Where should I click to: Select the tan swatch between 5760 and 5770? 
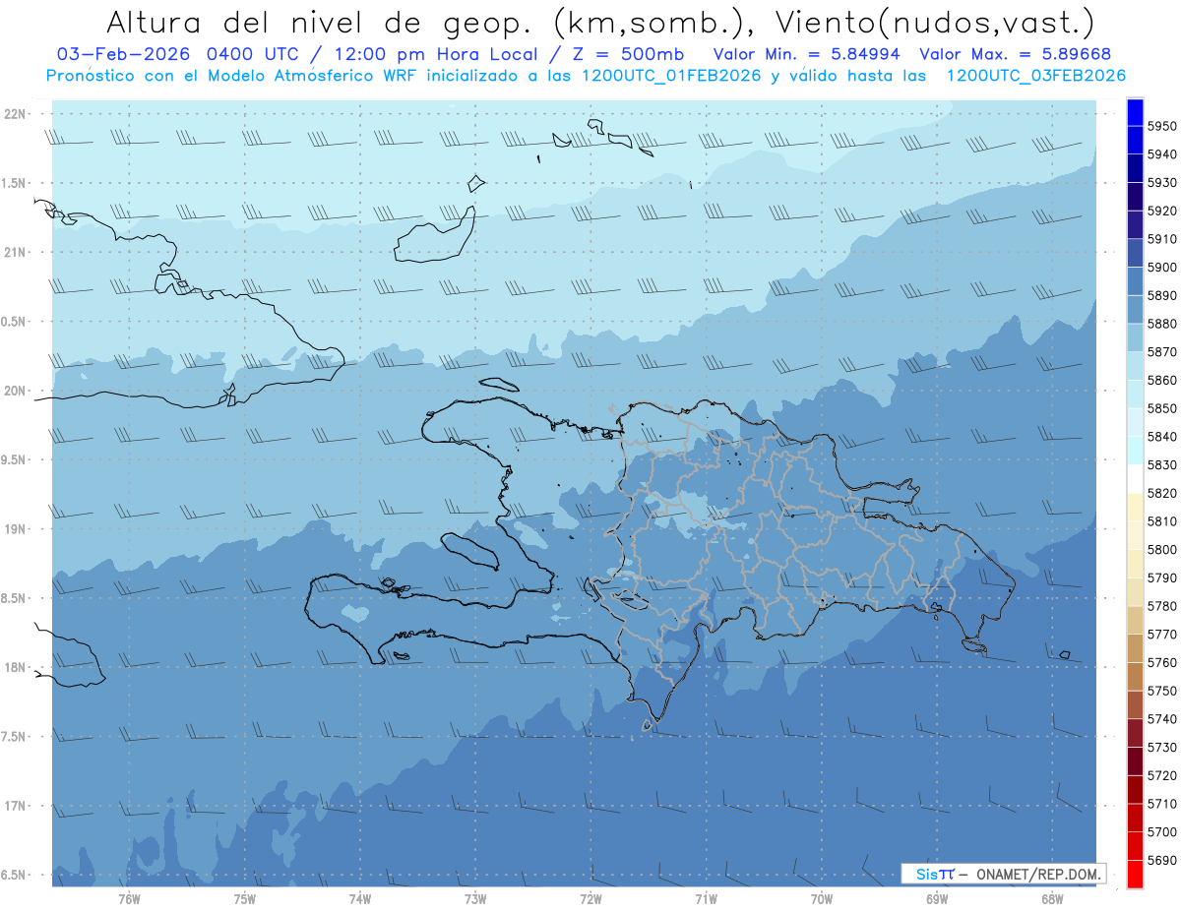pyautogui.click(x=1135, y=647)
